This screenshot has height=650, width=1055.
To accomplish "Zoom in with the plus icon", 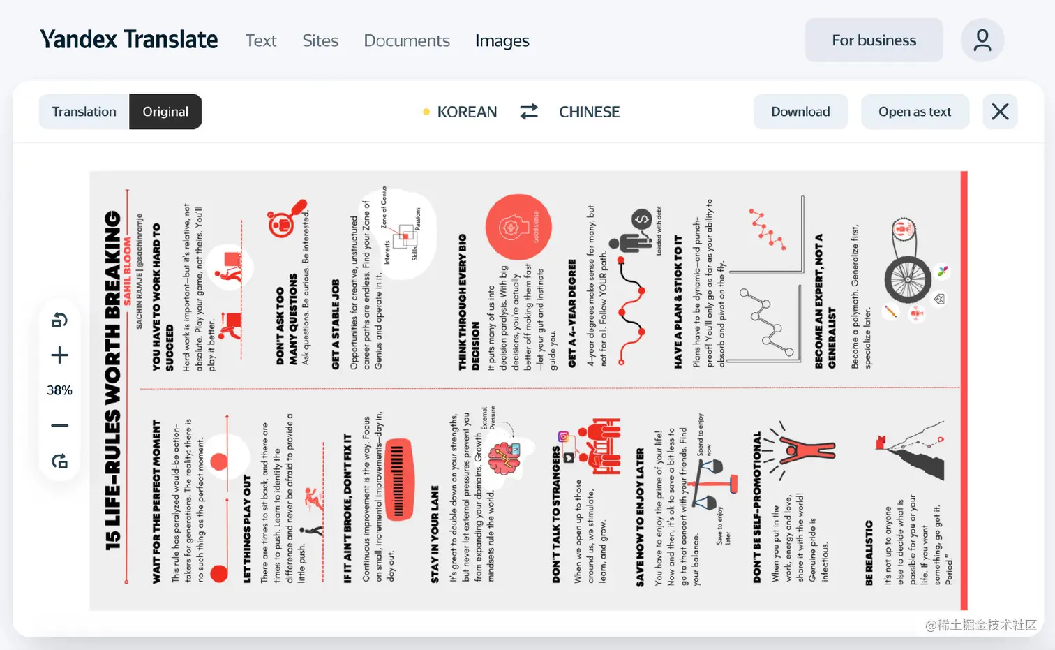I will [59, 355].
